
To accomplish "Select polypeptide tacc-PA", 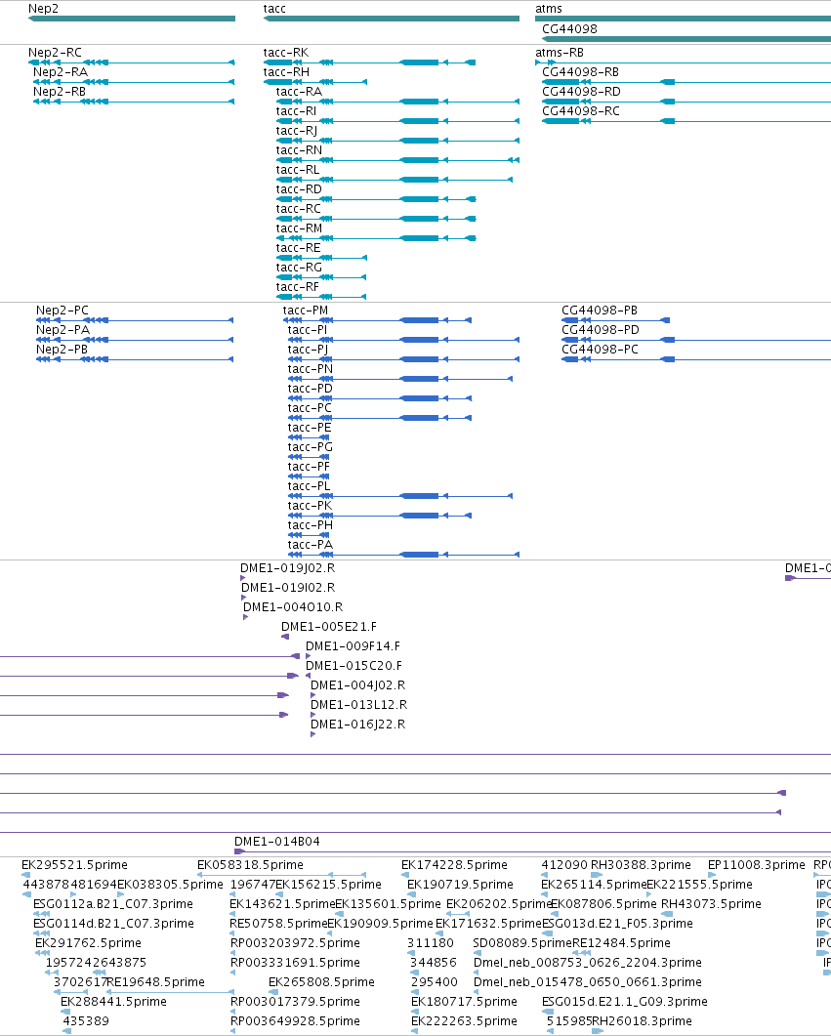I will pyautogui.click(x=310, y=545).
